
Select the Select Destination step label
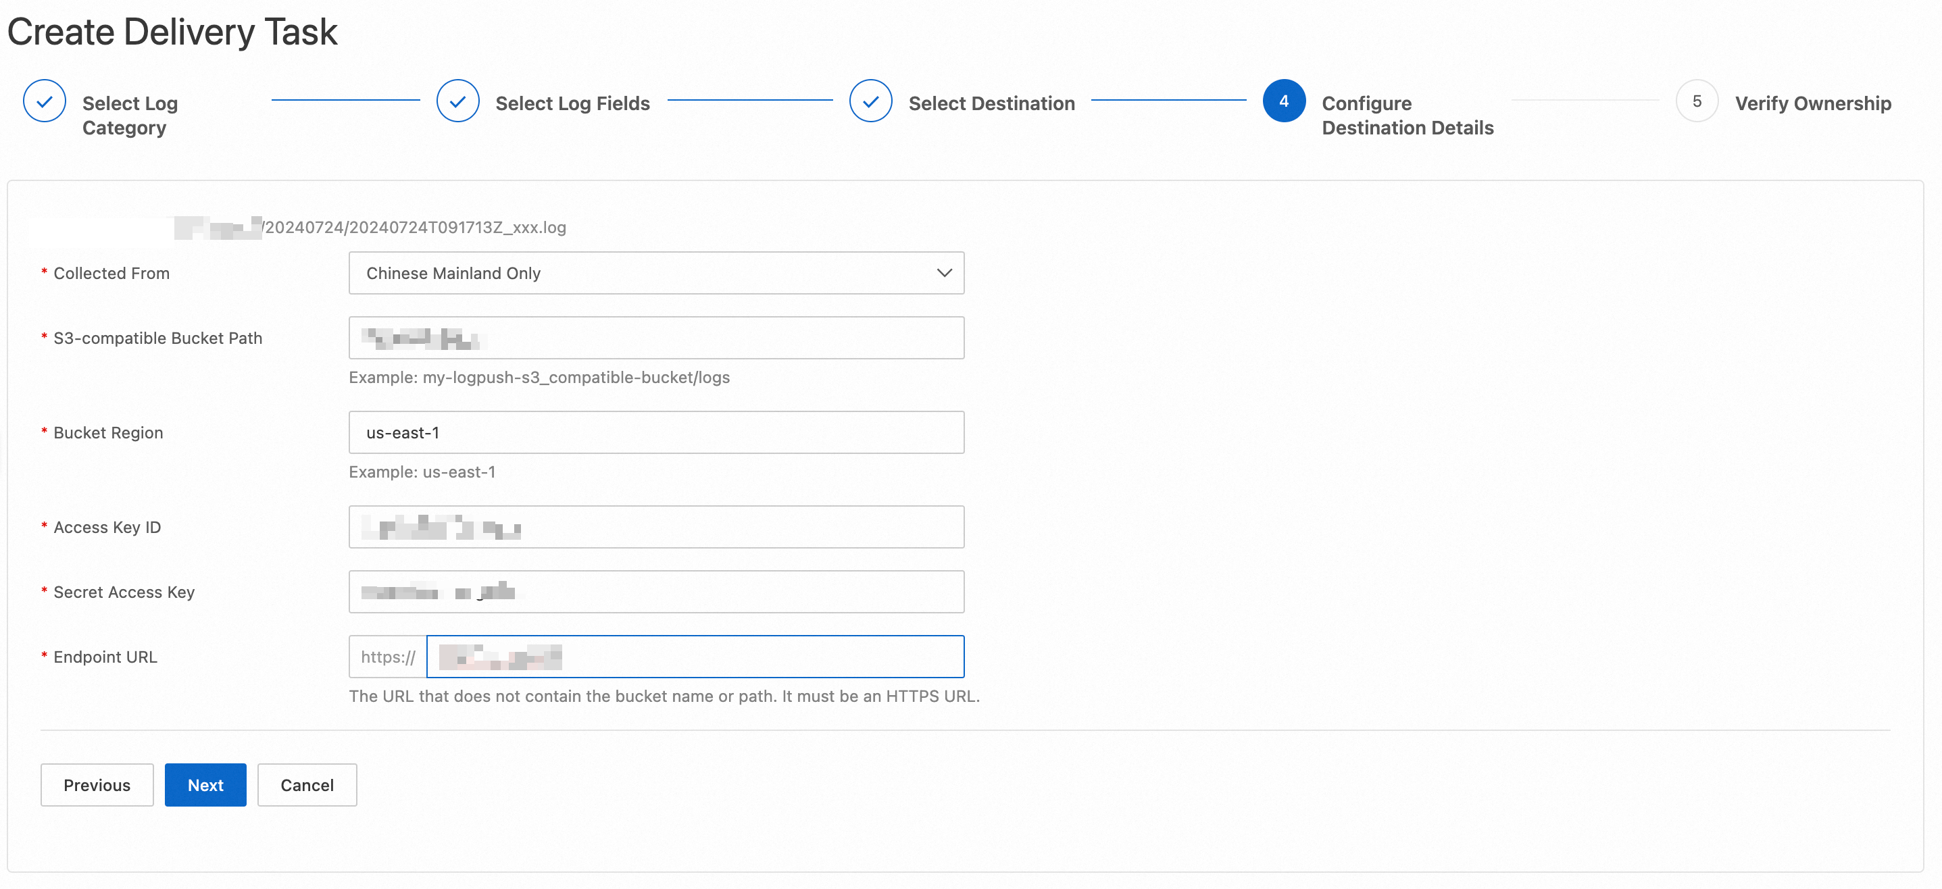pyautogui.click(x=991, y=103)
